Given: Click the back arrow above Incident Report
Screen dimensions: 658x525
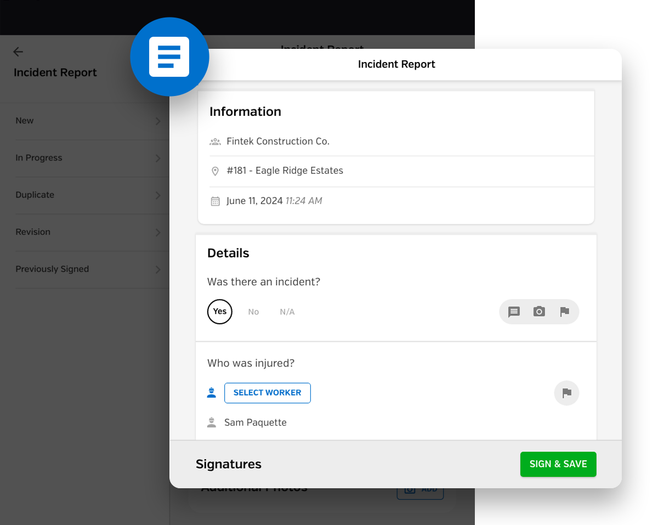Looking at the screenshot, I should [18, 52].
